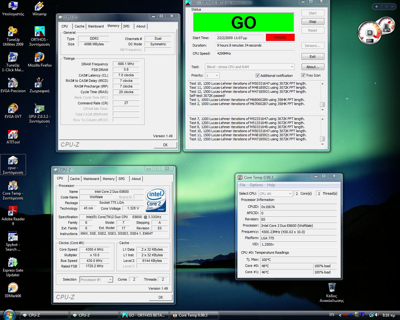Click OK in the Memory CPU-Z window
400x320 pixels.
click(165, 145)
